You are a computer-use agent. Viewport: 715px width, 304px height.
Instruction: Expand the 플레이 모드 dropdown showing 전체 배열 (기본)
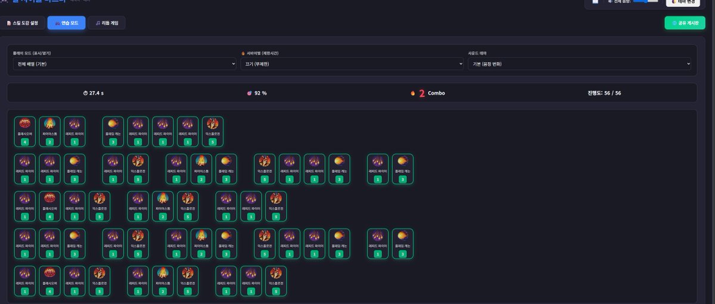click(125, 64)
